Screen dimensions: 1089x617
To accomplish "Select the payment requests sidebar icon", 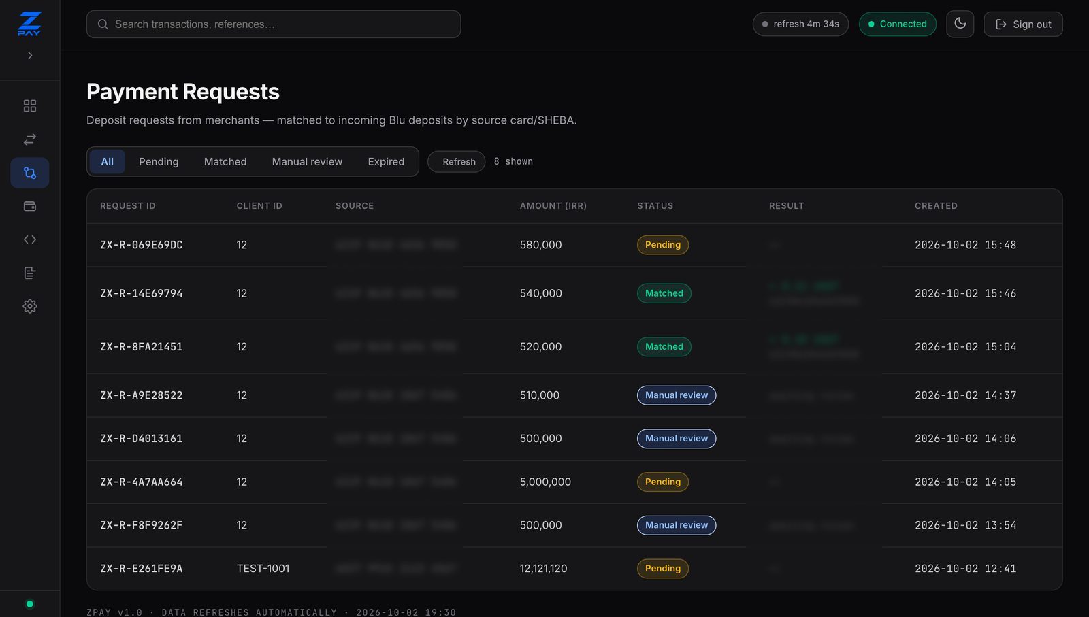I will tap(30, 173).
